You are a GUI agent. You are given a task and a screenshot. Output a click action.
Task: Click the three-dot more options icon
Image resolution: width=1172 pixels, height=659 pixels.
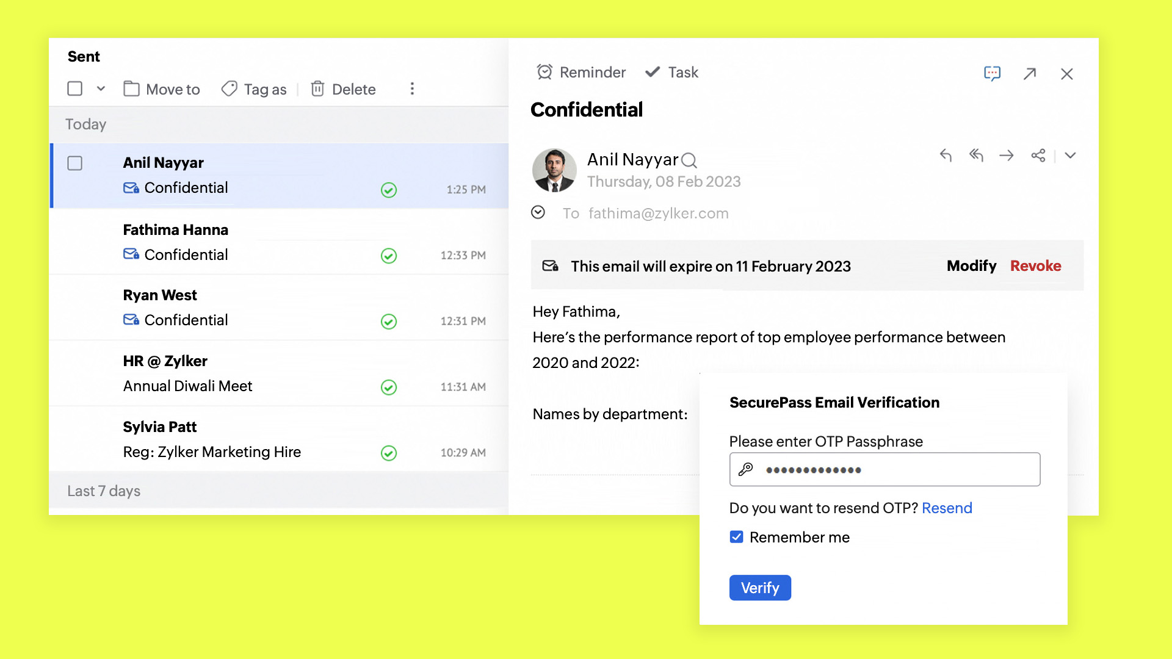(x=412, y=89)
